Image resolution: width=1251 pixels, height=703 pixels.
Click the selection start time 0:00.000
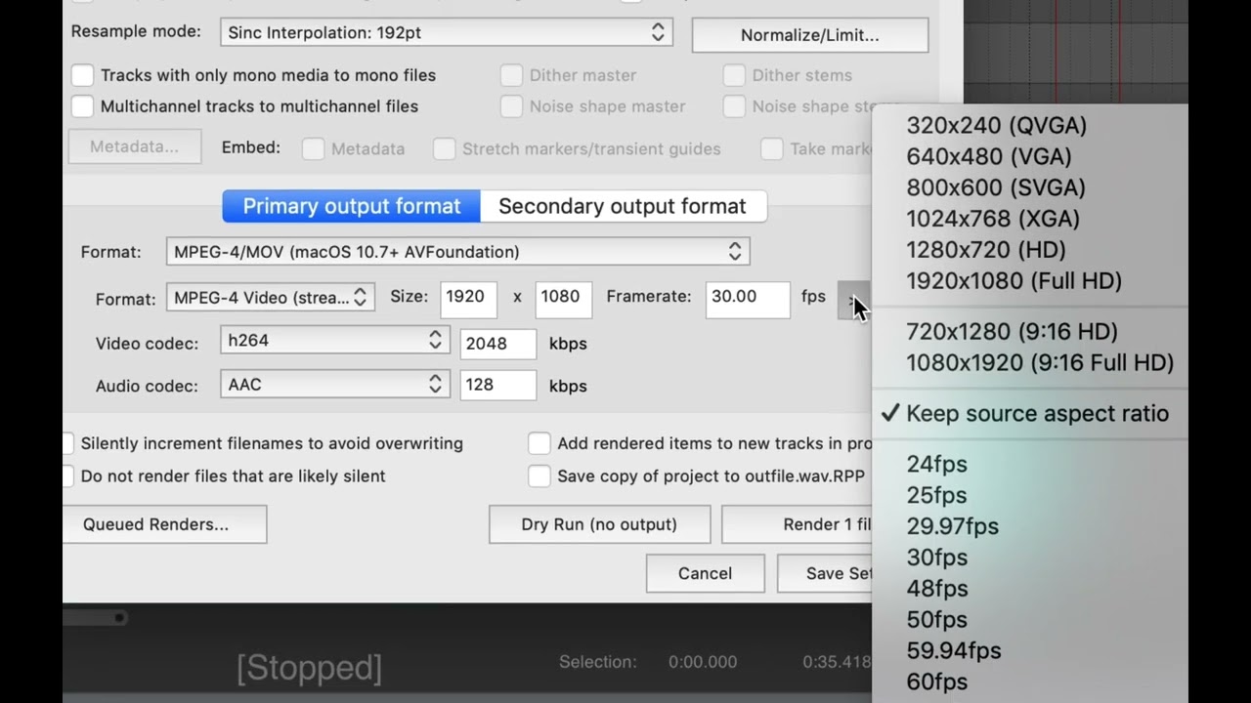(x=703, y=662)
